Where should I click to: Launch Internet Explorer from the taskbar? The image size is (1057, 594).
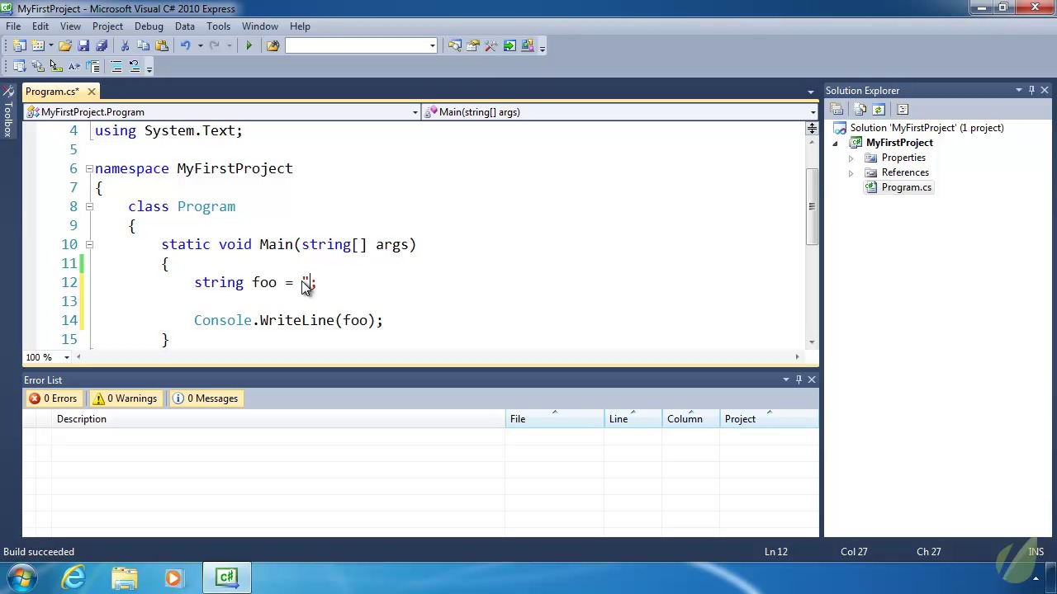click(x=73, y=577)
